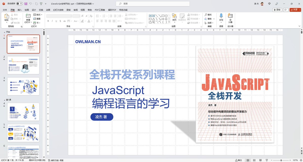Customize Quick Access Toolbar dropdown
The width and height of the screenshot is (303, 162).
coord(46,4)
